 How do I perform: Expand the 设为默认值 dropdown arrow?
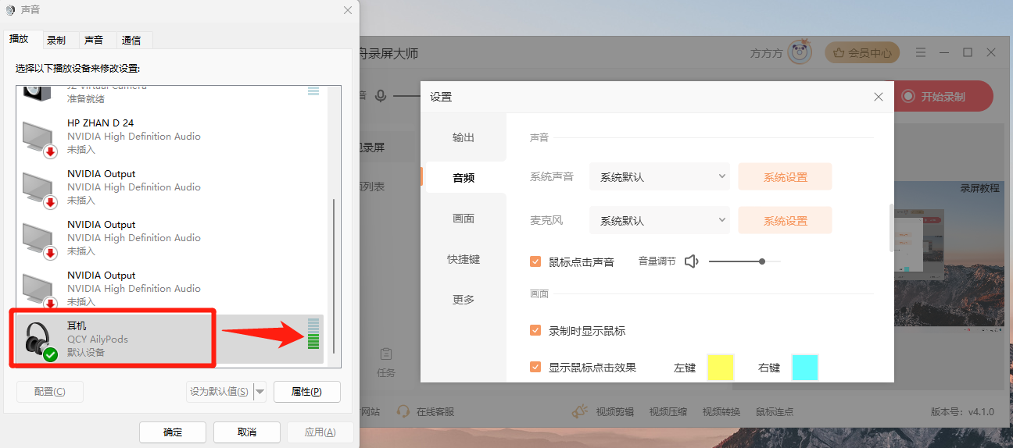tap(260, 392)
